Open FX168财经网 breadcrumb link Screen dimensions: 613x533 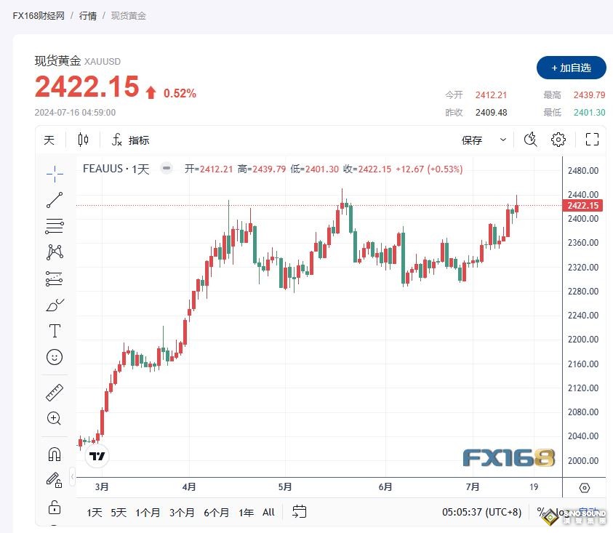[x=39, y=16]
